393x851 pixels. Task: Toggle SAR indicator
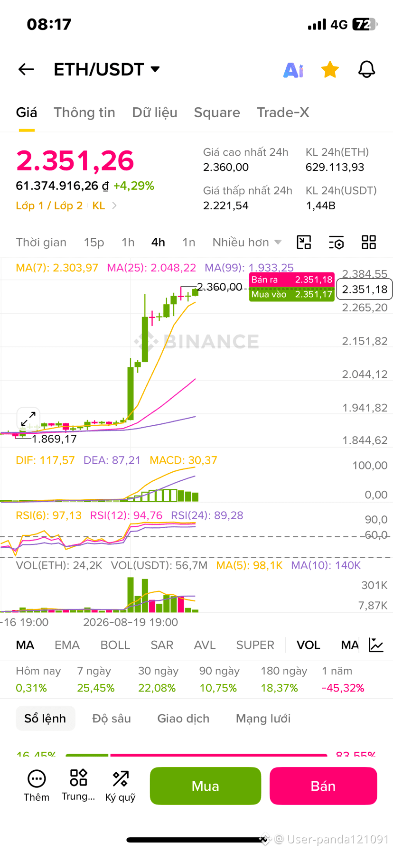point(162,645)
